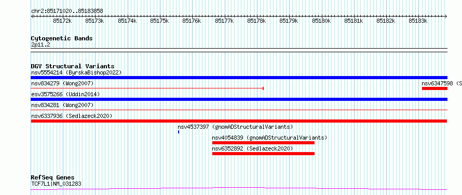Select the magenta TCF7L1 gene track line
Viewport: 462px width, 195px height.
[x=239, y=188]
